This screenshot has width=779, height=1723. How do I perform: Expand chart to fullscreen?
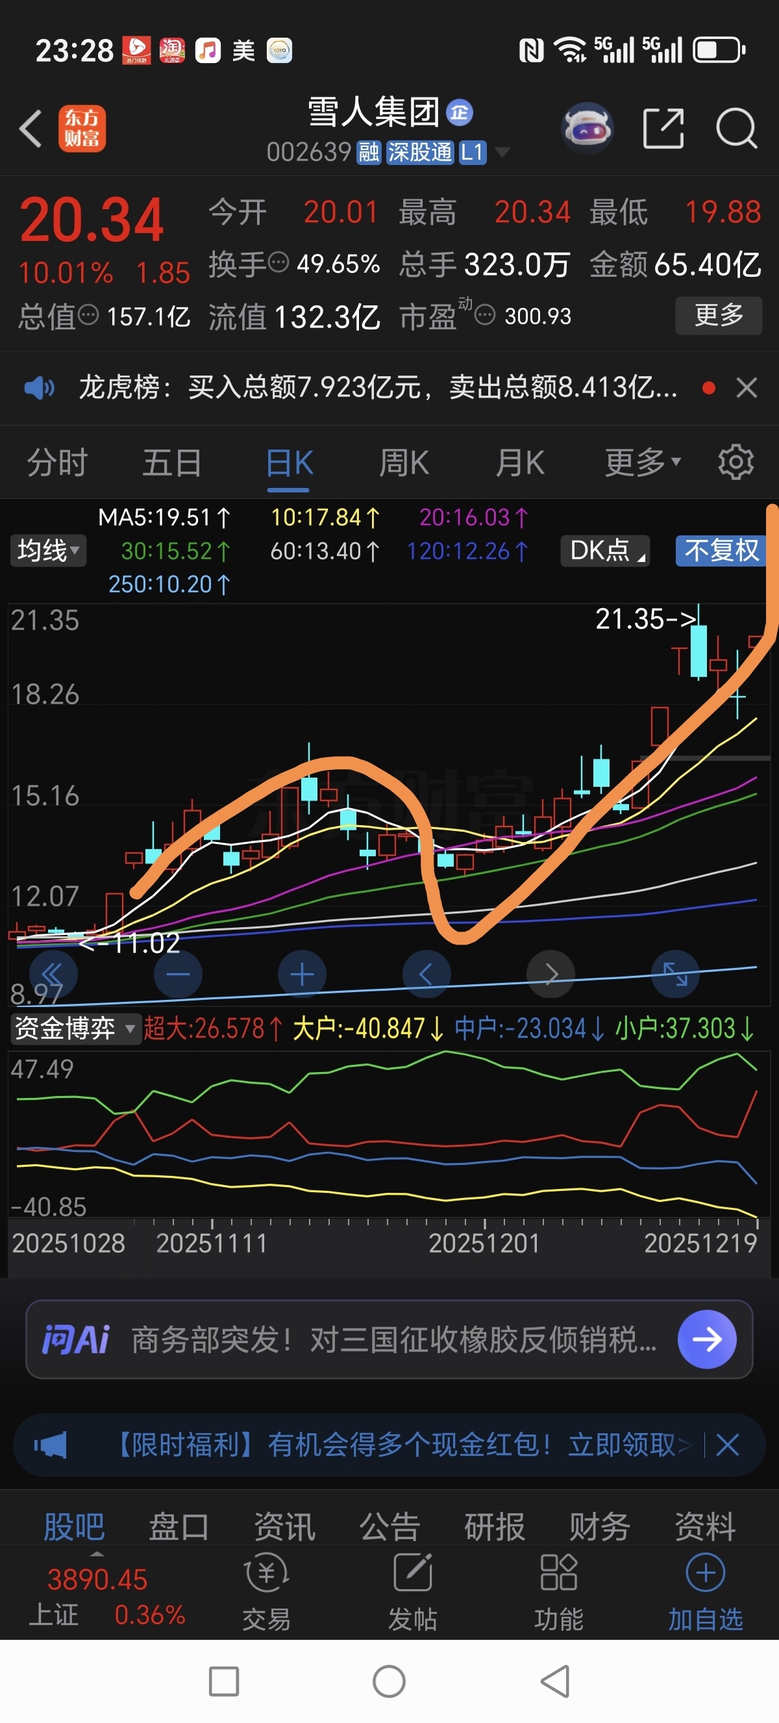pyautogui.click(x=674, y=975)
